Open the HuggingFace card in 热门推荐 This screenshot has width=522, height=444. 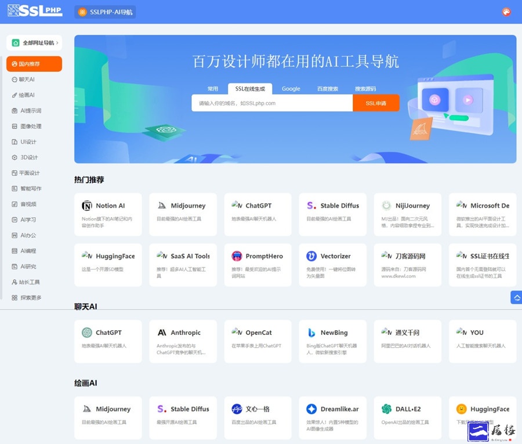(108, 265)
